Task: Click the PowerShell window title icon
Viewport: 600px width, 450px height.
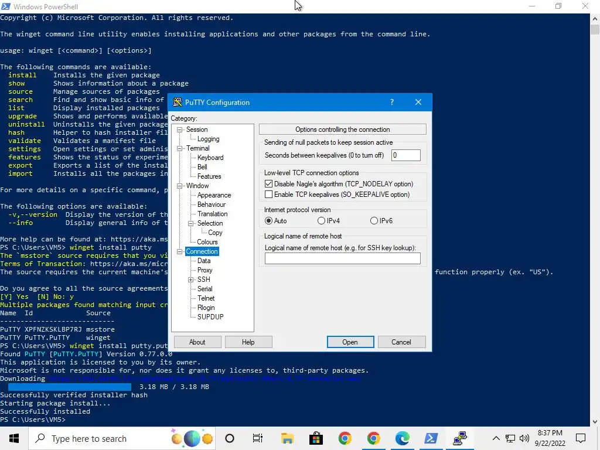Action: pyautogui.click(x=6, y=6)
